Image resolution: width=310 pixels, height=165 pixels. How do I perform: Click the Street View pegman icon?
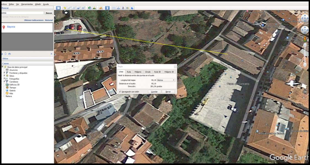(305, 39)
